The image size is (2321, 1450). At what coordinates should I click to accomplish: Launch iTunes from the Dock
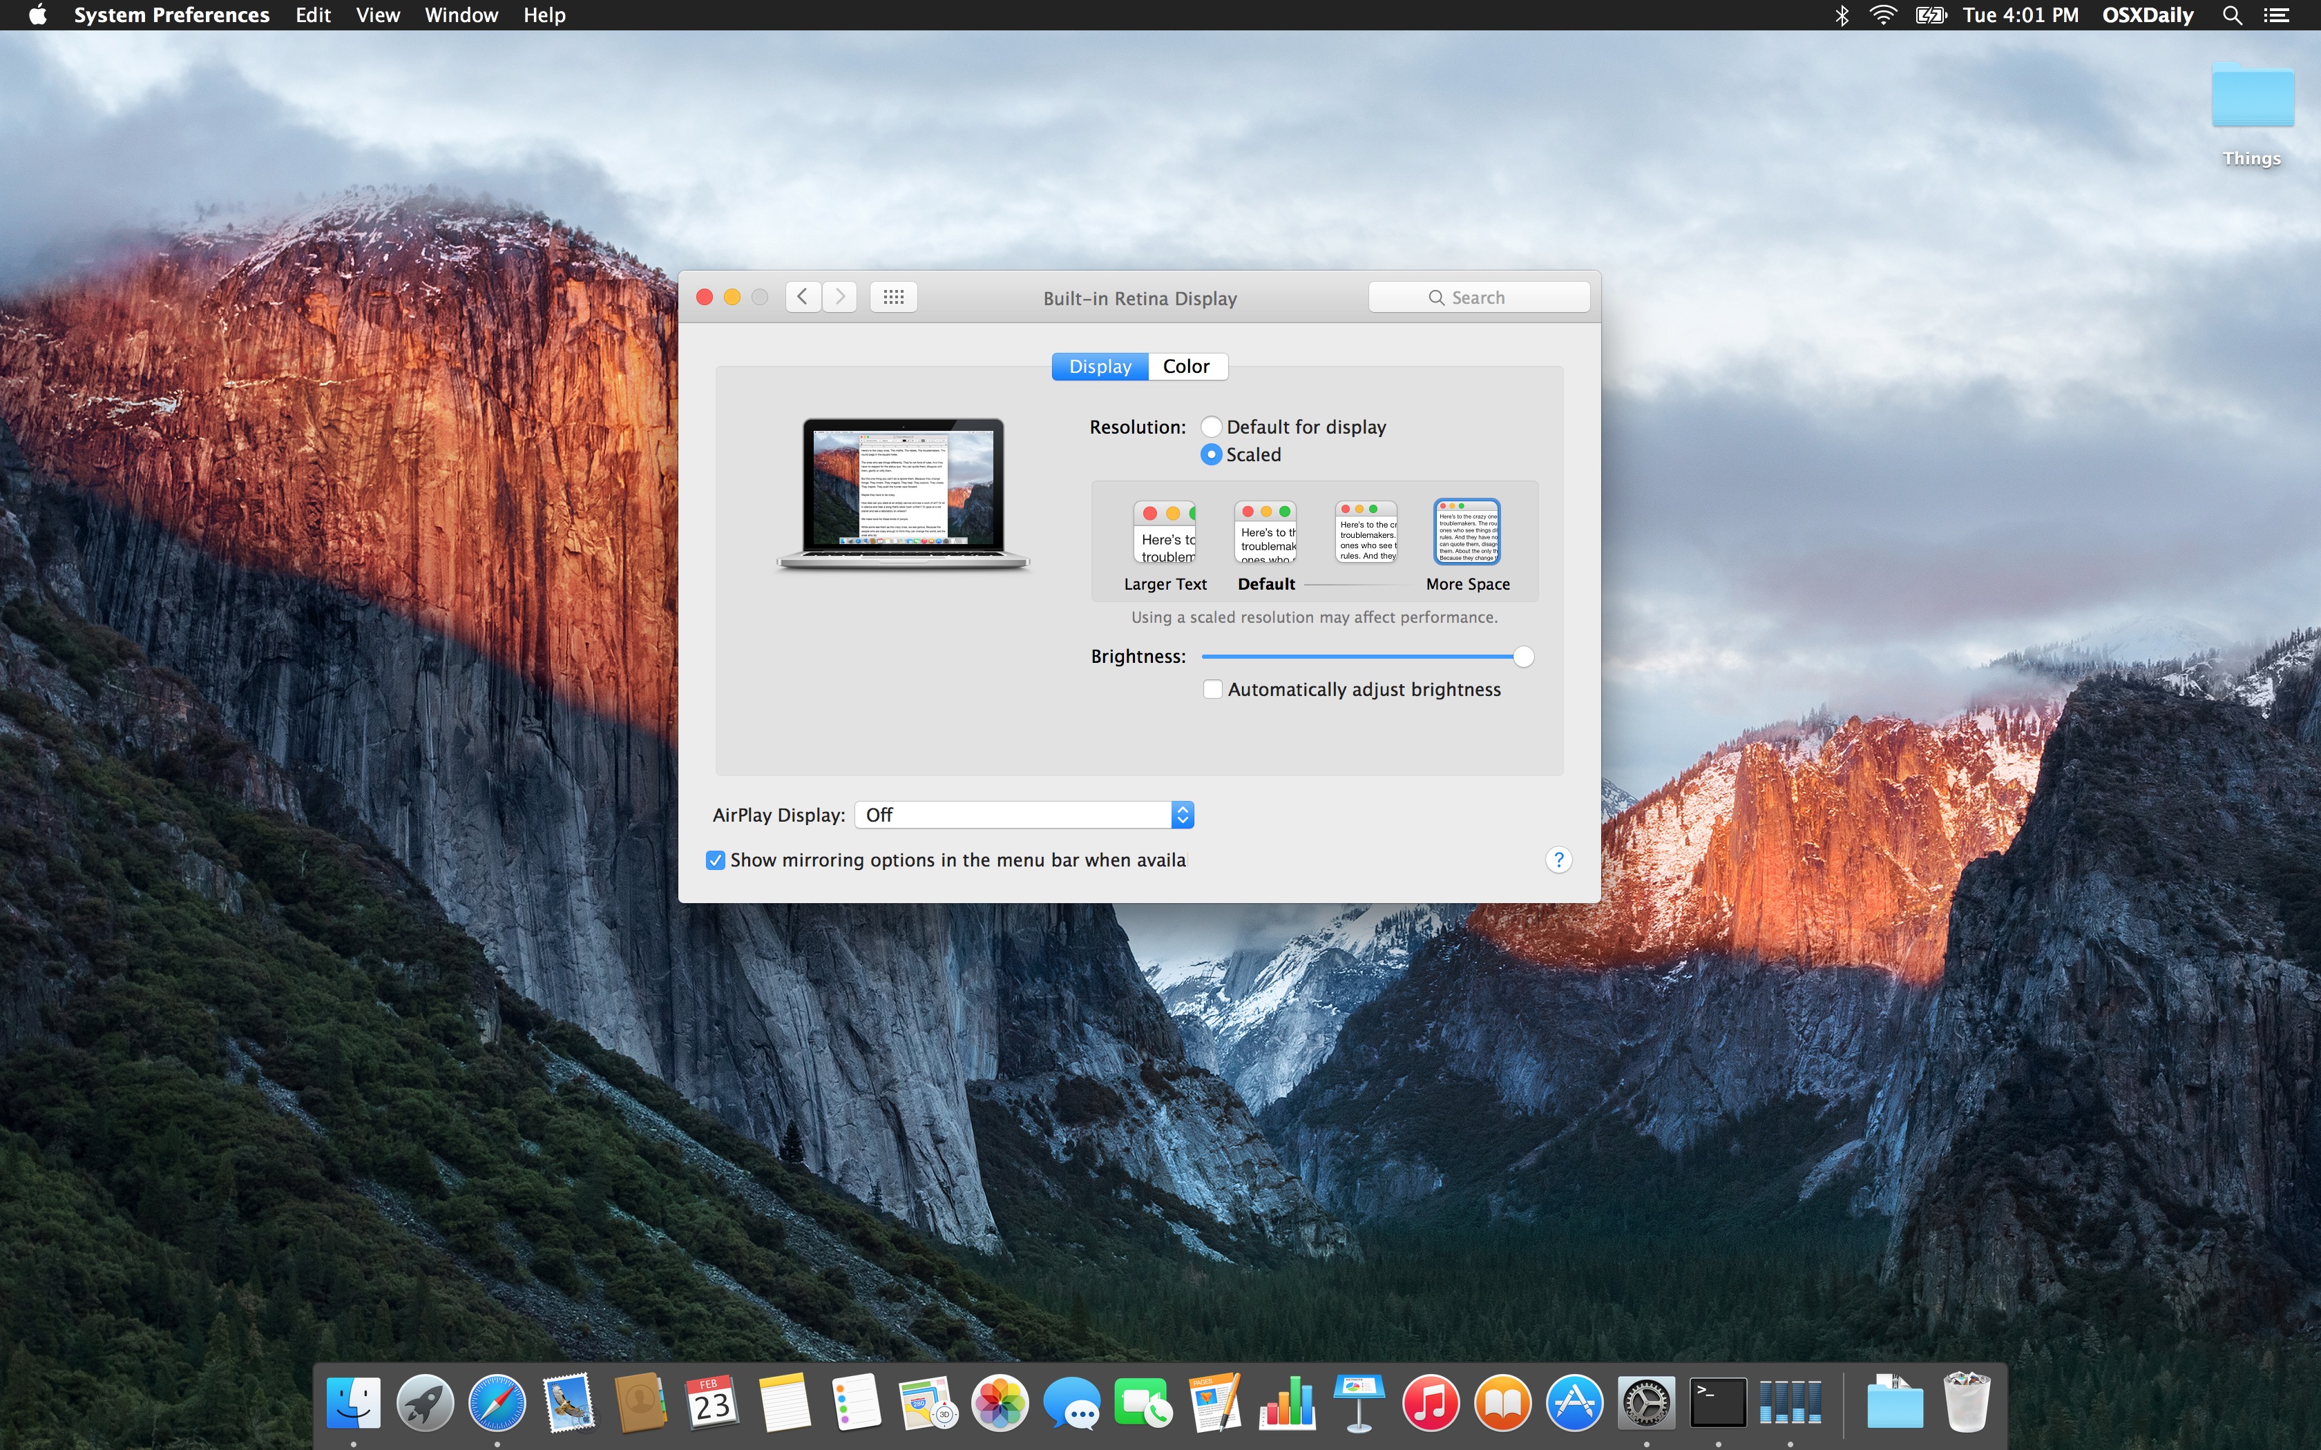point(1430,1402)
